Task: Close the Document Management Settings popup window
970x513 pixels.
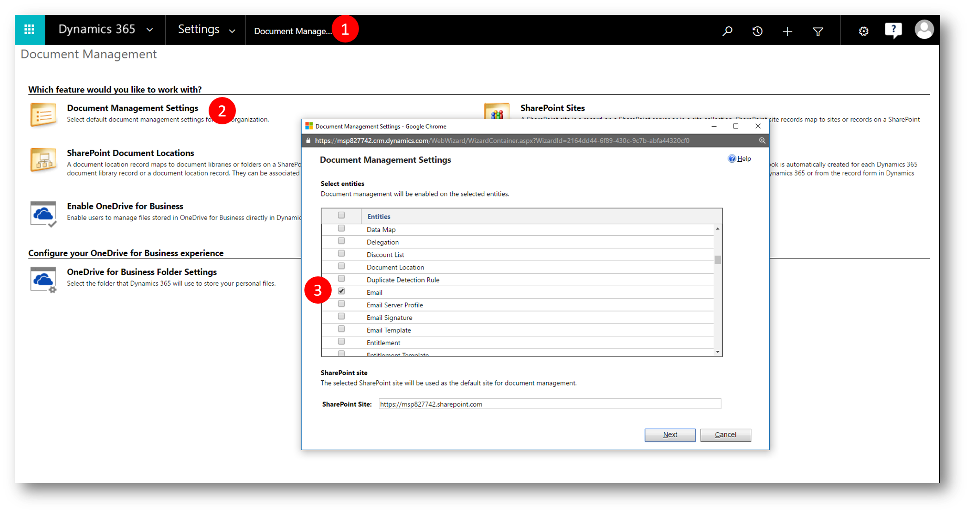Action: click(x=758, y=126)
